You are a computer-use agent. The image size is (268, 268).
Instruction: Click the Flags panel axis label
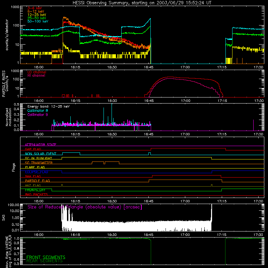click(13, 167)
